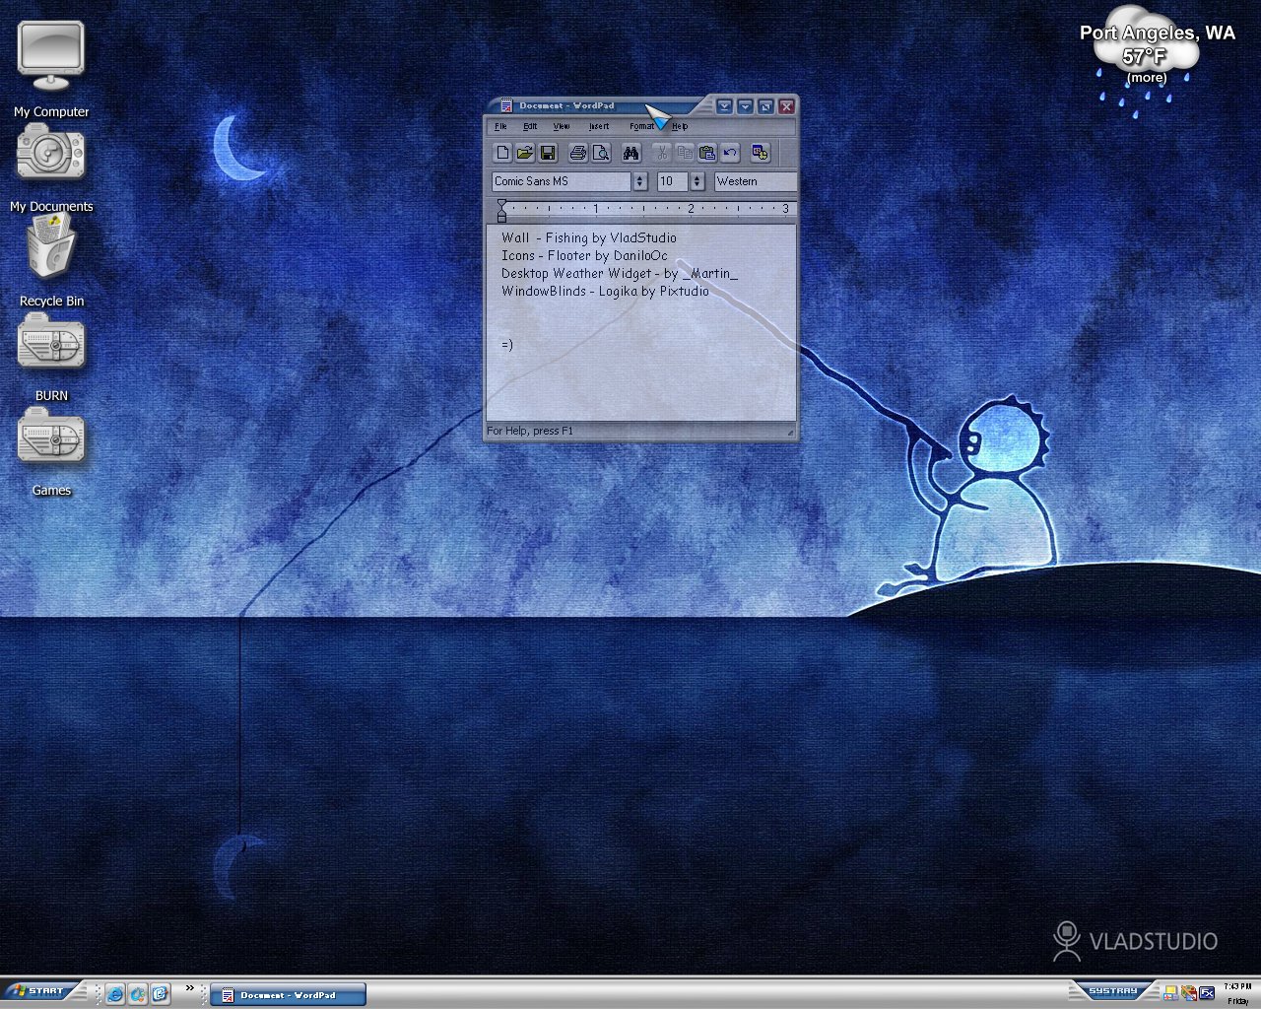The image size is (1261, 1009).
Task: Click the Save floppy disk icon
Action: [x=549, y=153]
